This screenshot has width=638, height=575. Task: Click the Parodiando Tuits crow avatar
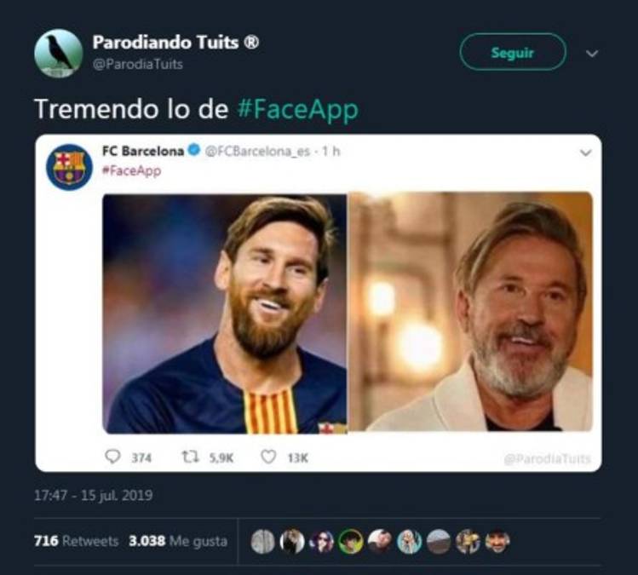point(58,54)
